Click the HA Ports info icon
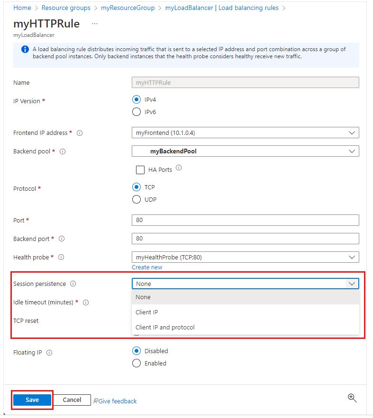Image resolution: width=373 pixels, height=418 pixels. pyautogui.click(x=179, y=168)
